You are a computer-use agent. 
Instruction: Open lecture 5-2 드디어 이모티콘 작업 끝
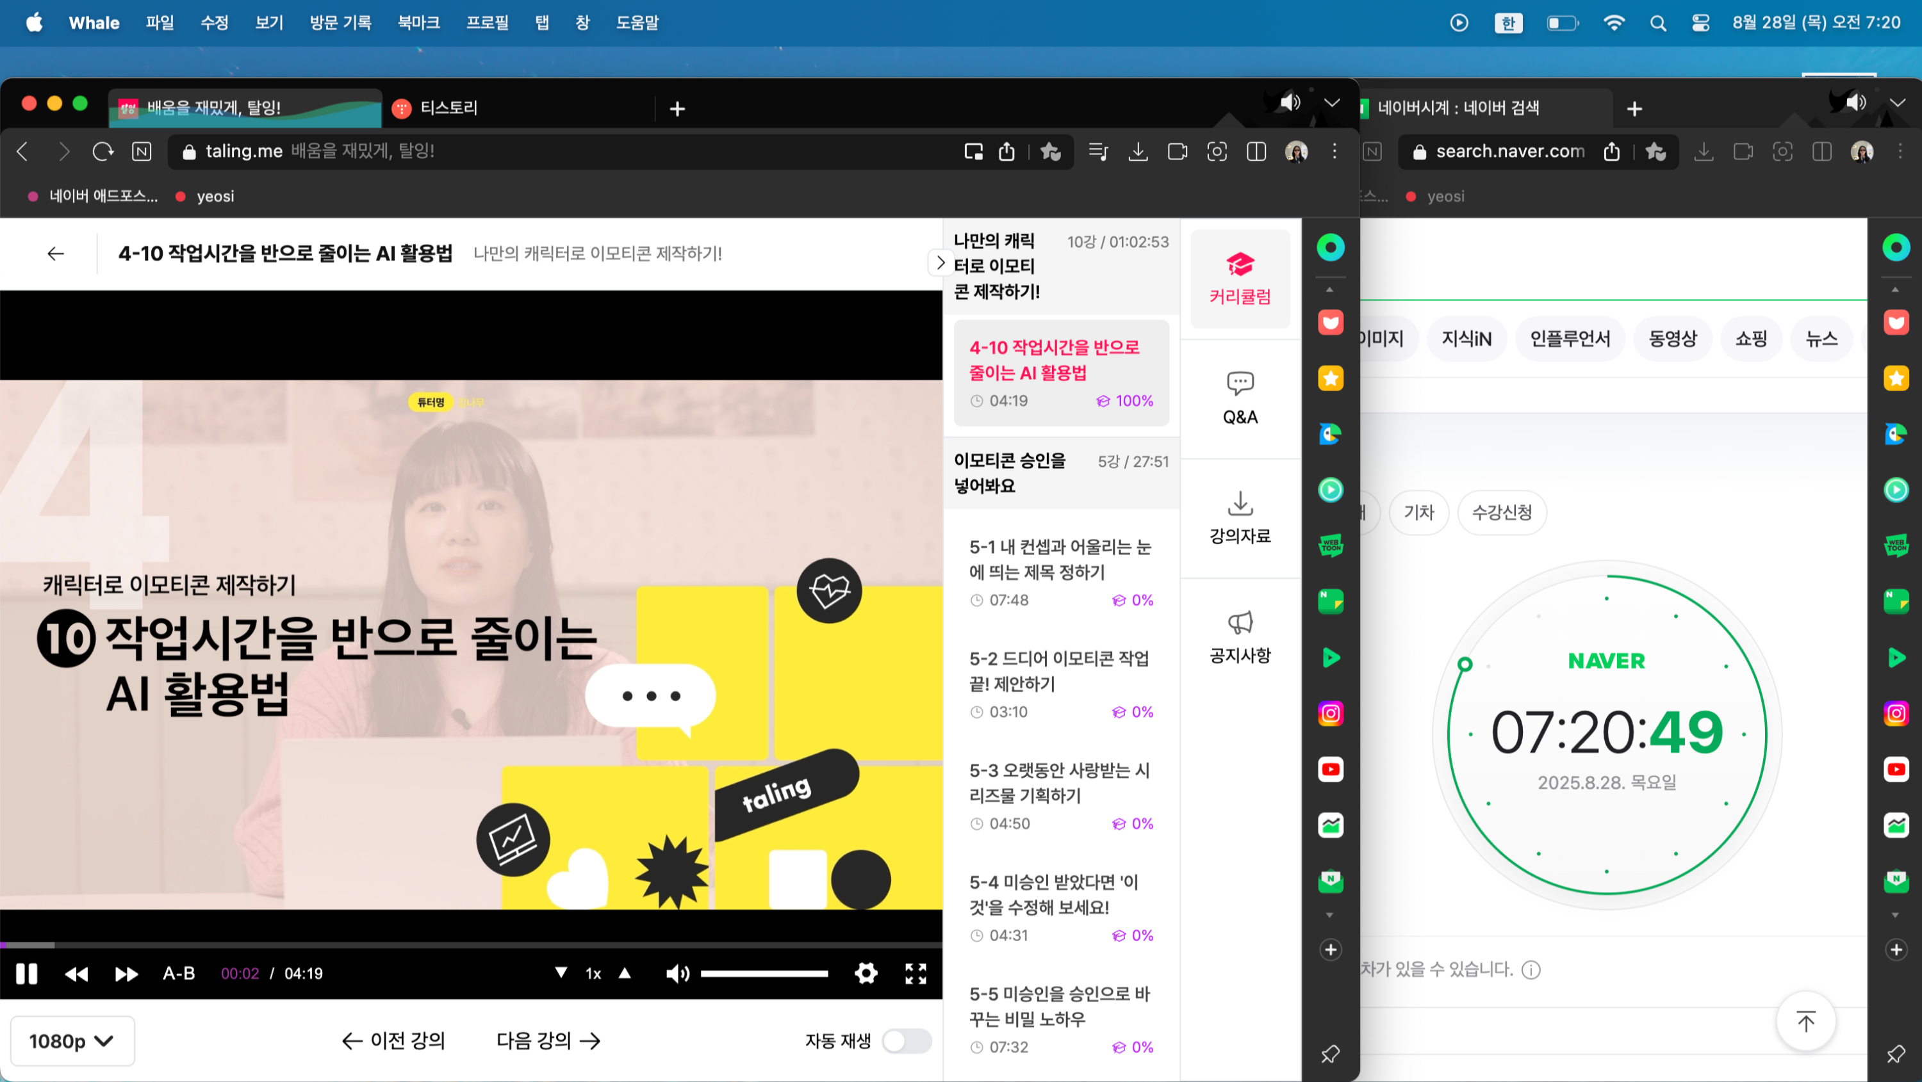click(1060, 670)
